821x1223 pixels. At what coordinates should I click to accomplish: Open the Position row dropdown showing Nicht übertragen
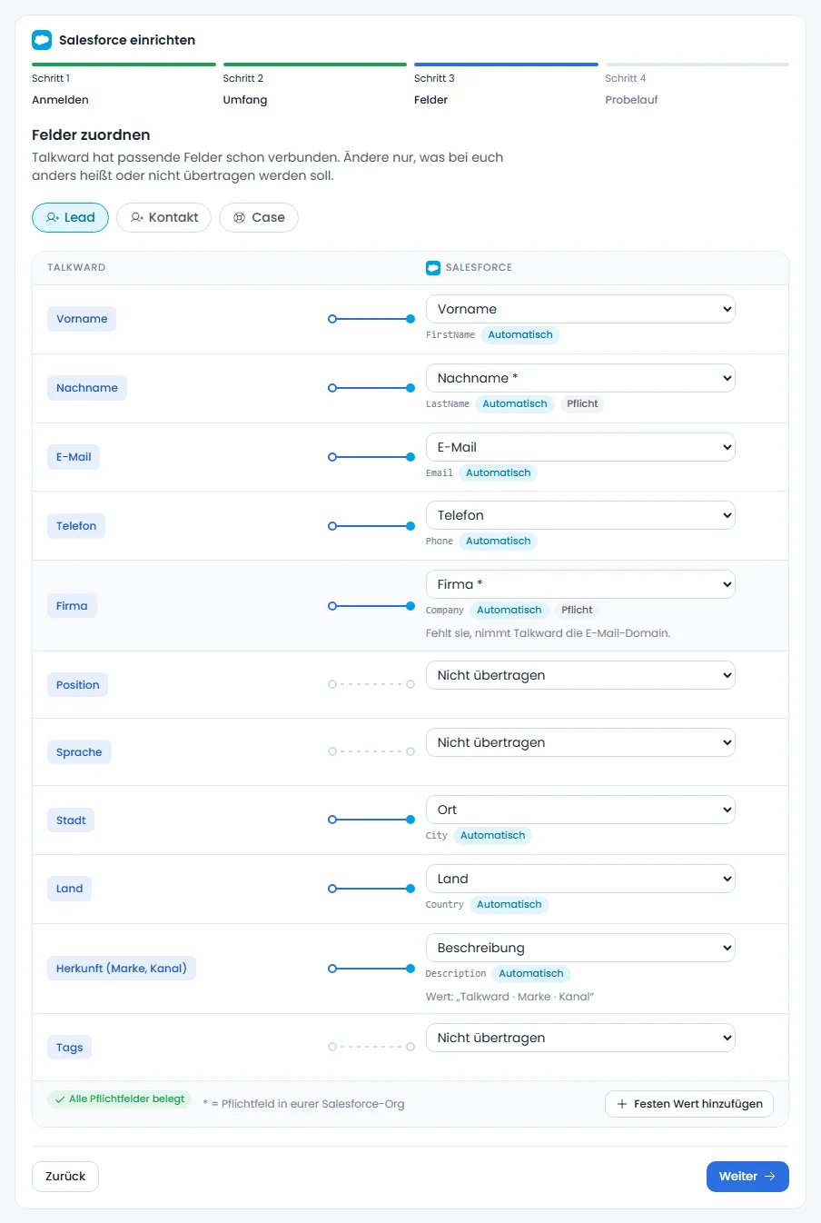(580, 675)
